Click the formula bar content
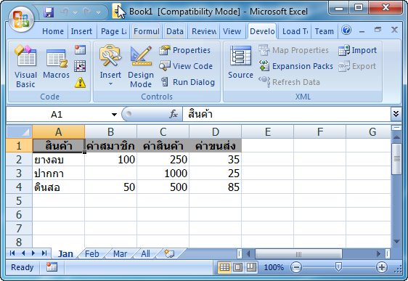Image resolution: width=408 pixels, height=281 pixels. coord(286,114)
